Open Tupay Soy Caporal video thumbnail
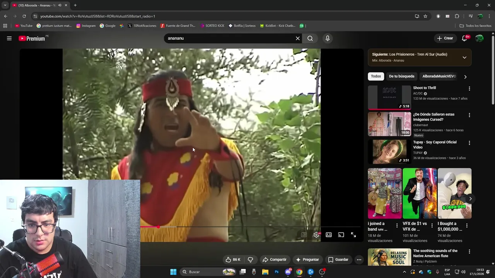The width and height of the screenshot is (495, 278). pos(389,152)
